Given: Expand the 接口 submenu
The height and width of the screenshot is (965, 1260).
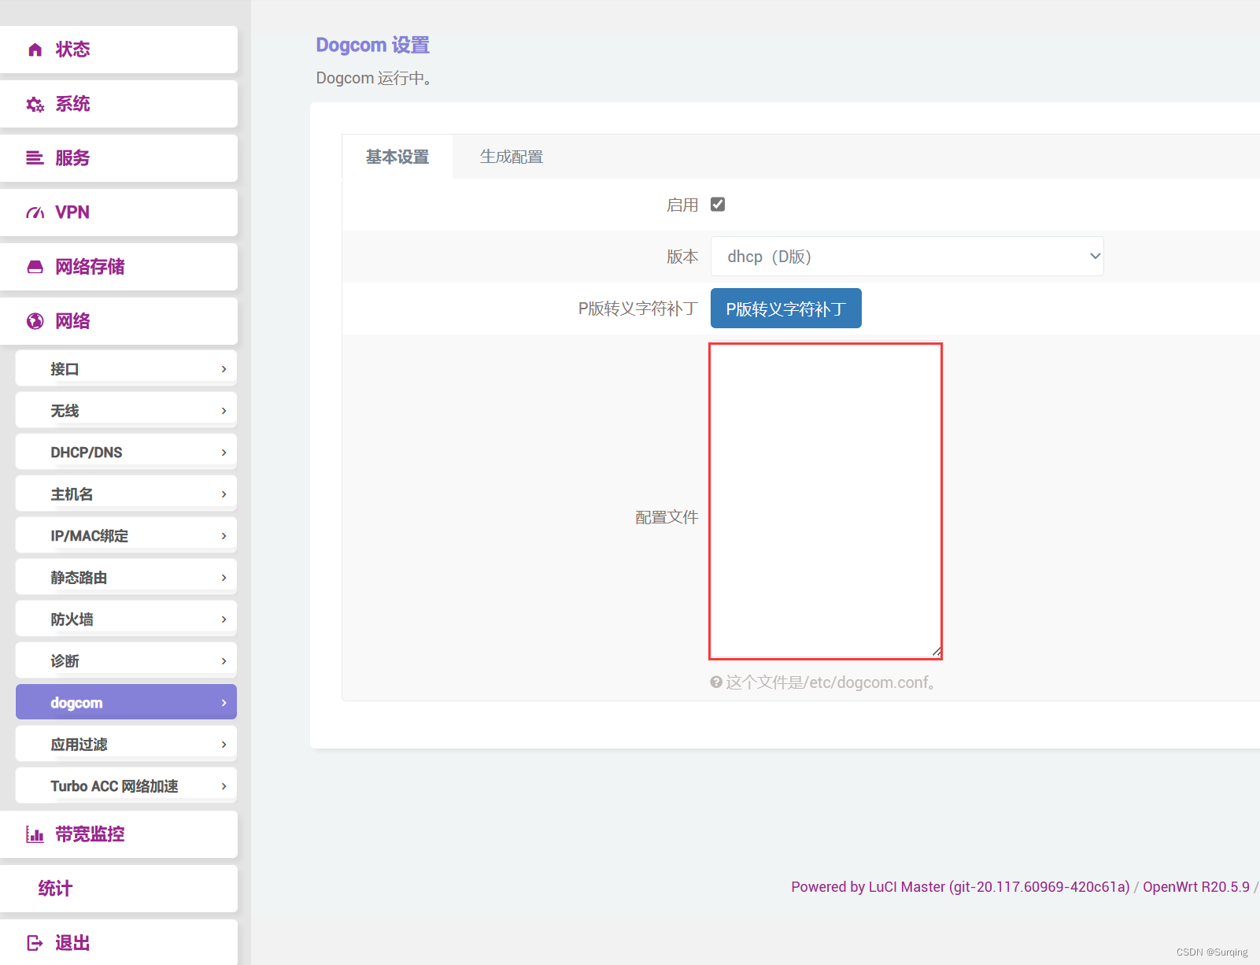Looking at the screenshot, I should (224, 368).
